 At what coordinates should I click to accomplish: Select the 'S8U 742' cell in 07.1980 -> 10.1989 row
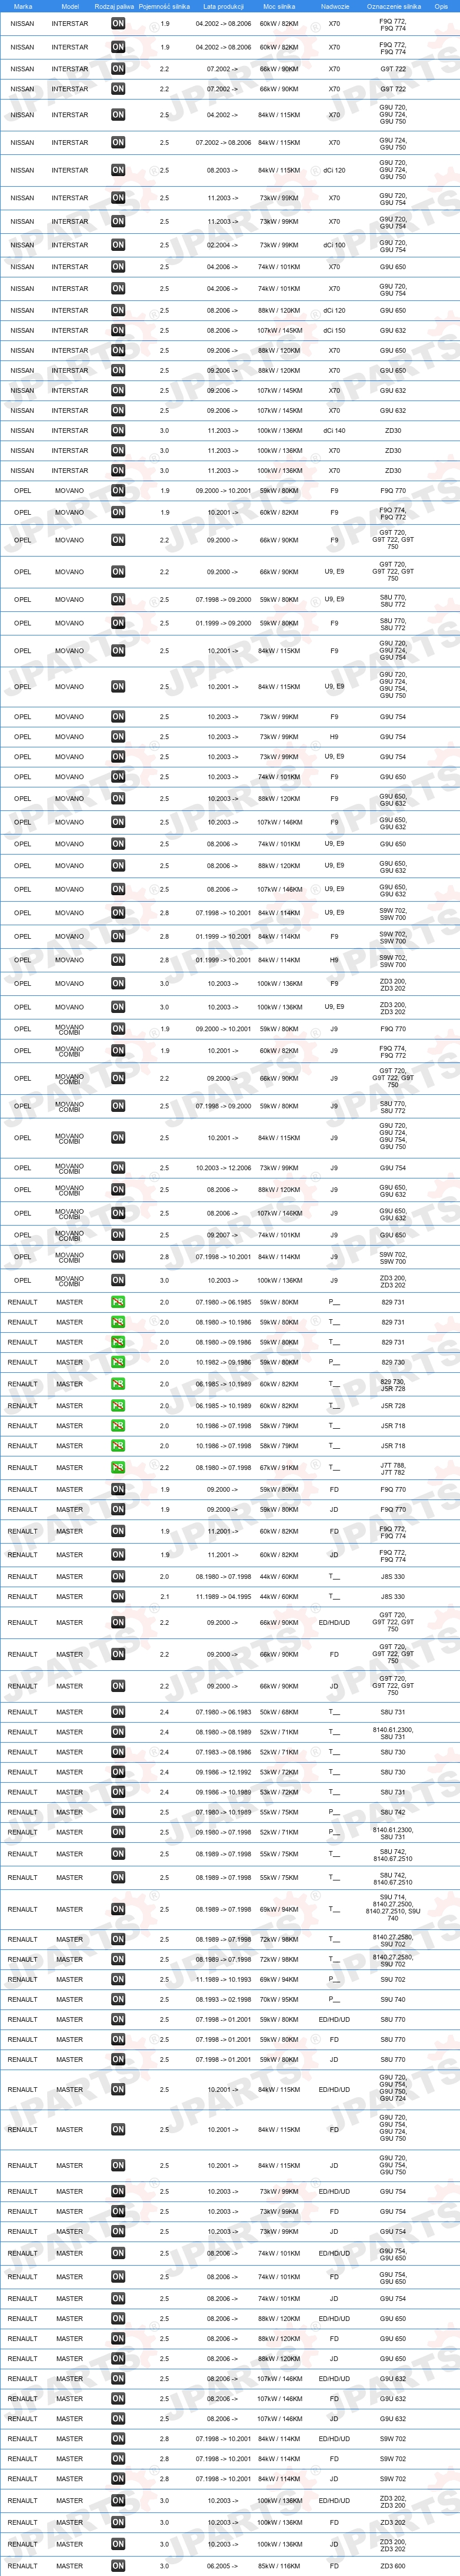coord(393,1812)
